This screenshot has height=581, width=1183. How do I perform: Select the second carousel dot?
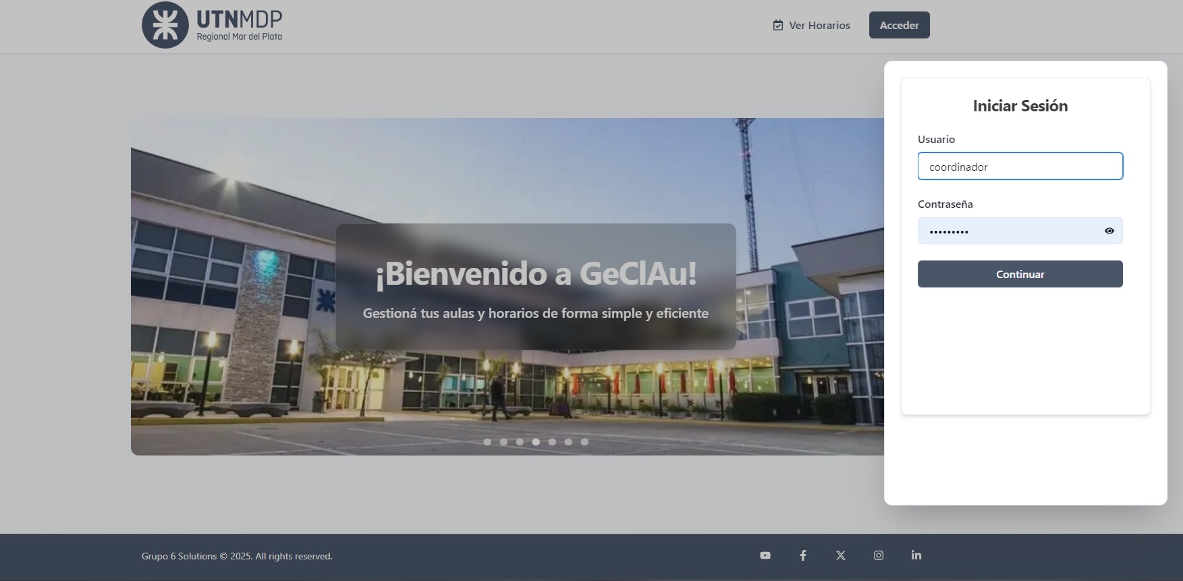click(x=503, y=442)
